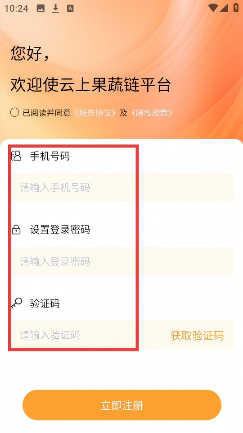This screenshot has width=243, height=433.
Task: Click the lock icon beside 设置登录密码
Action: [x=16, y=230]
